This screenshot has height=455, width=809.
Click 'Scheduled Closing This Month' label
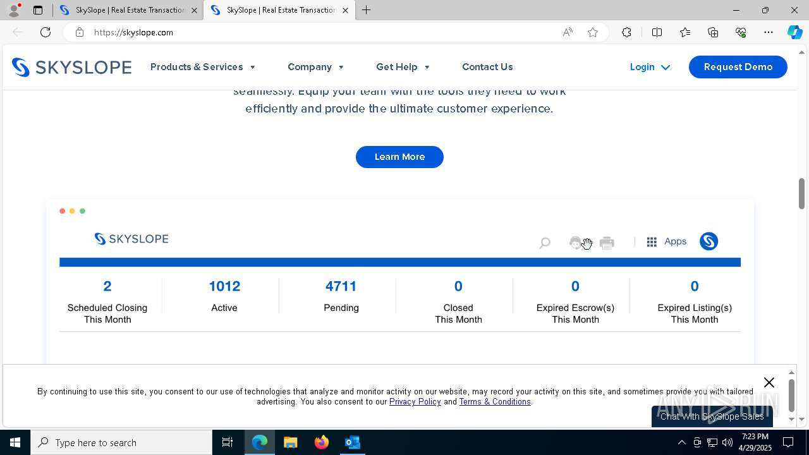point(107,313)
